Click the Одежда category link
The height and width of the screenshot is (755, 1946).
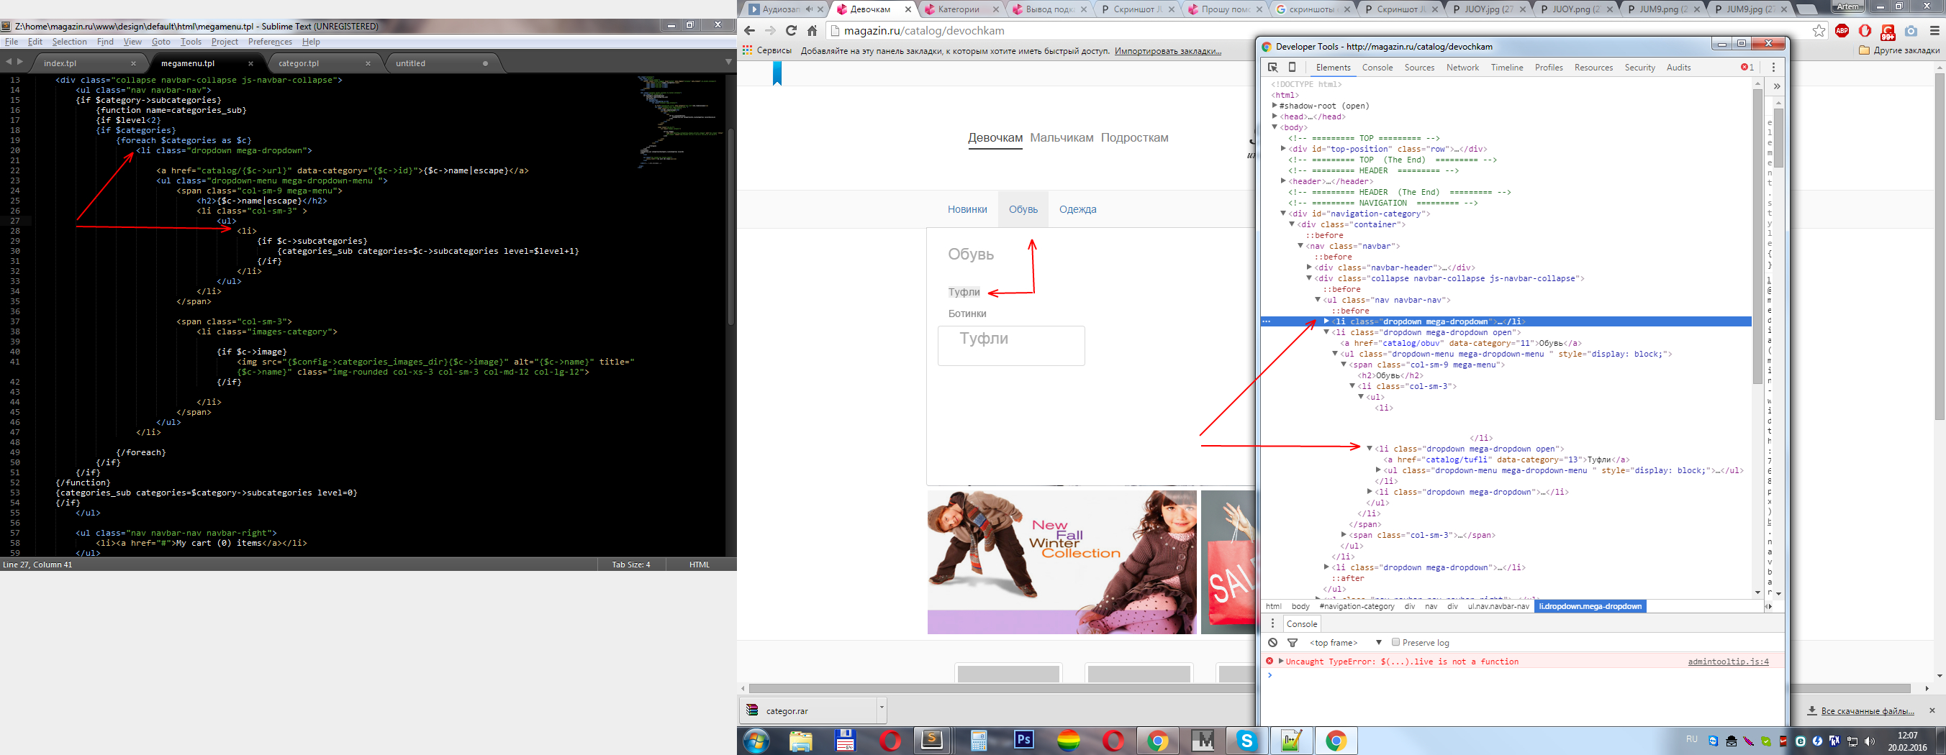tap(1077, 209)
